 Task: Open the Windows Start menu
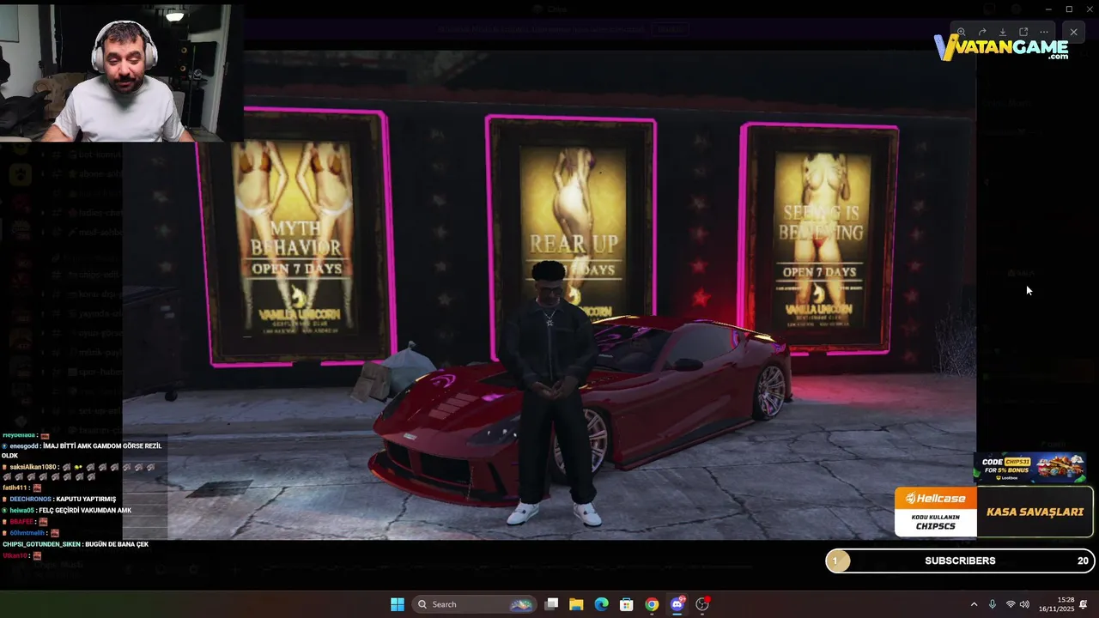(398, 604)
